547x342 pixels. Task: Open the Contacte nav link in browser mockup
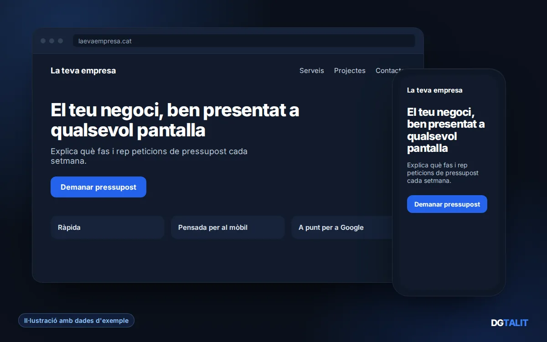[x=390, y=71]
